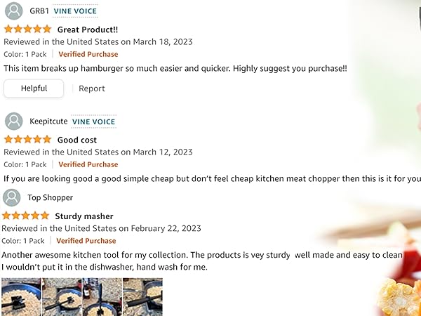Open fourth review photo thumbnail
The image size is (421, 316).
142,296
